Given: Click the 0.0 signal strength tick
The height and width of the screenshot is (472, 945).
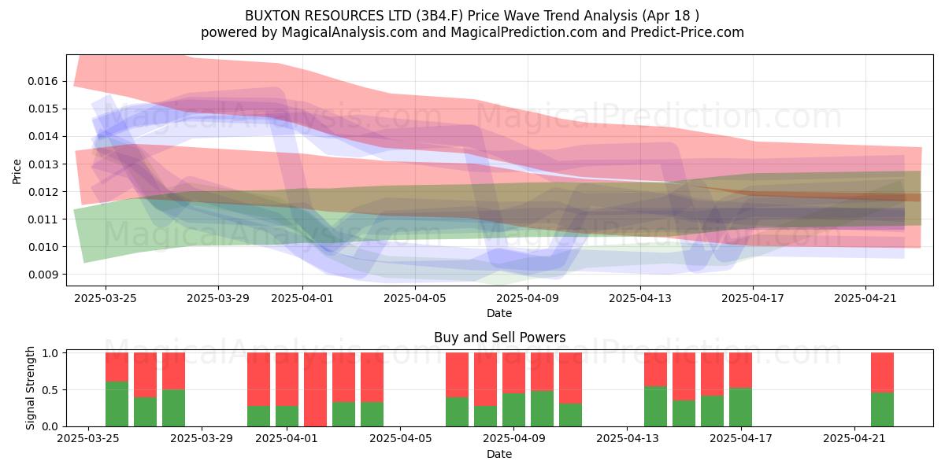Looking at the screenshot, I should 51,426.
